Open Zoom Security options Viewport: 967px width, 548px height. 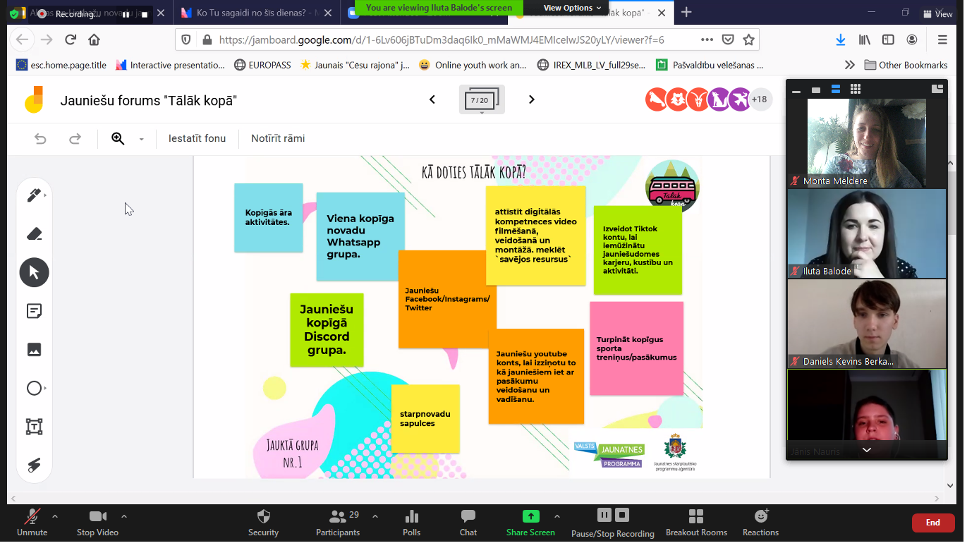[263, 523]
